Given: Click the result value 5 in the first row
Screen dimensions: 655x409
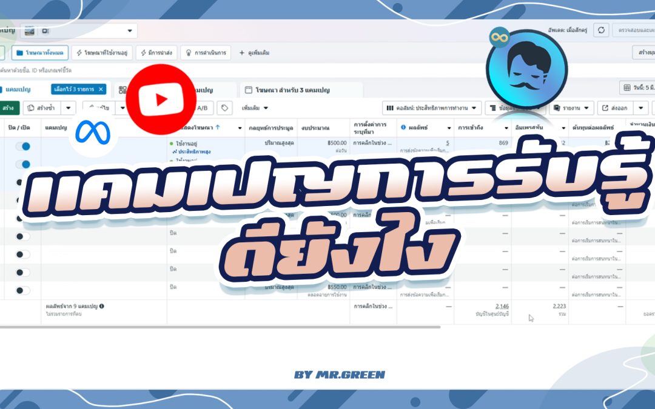Looking at the screenshot, I should tap(448, 143).
